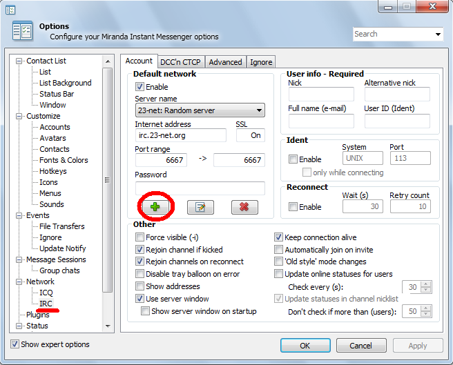
Task: Click the Retry count field
Action: (410, 206)
